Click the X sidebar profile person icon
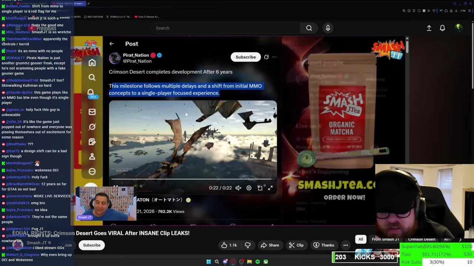 point(92,157)
